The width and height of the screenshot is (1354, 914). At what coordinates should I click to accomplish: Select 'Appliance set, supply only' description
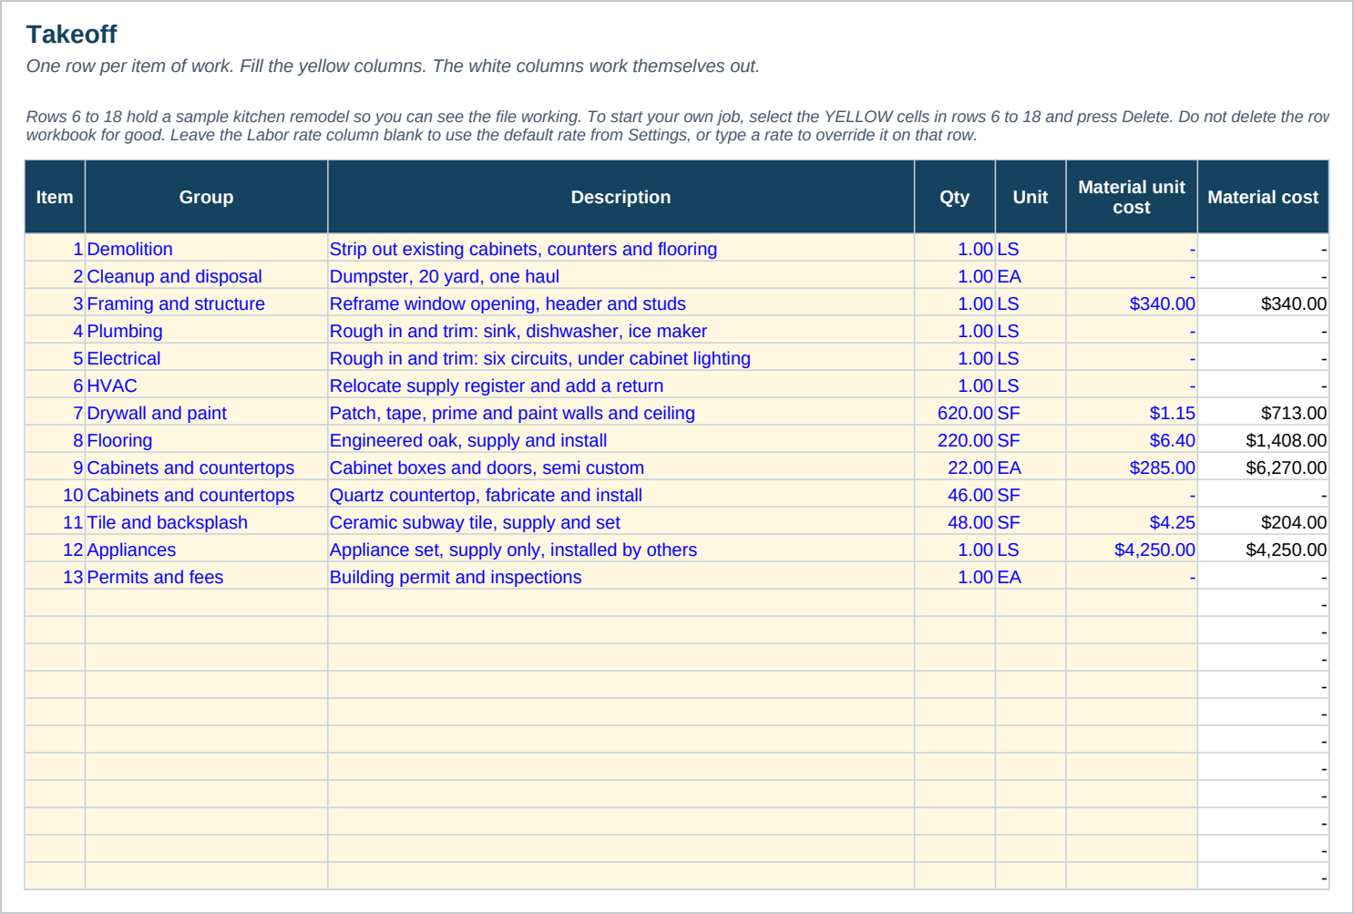(621, 549)
